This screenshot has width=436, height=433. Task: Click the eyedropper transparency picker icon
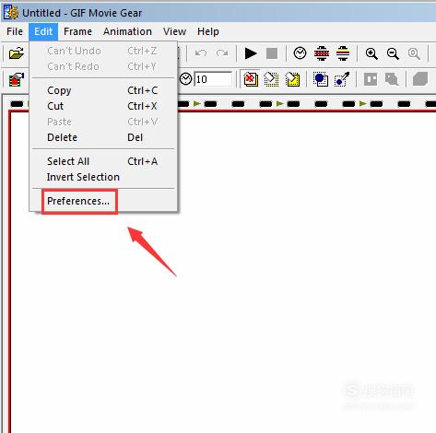coord(342,79)
